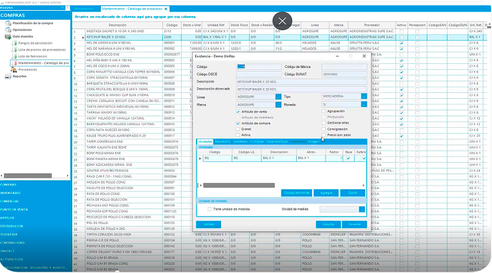Switch to the Impuestos tab
The width and height of the screenshot is (492, 273).
coord(222,142)
